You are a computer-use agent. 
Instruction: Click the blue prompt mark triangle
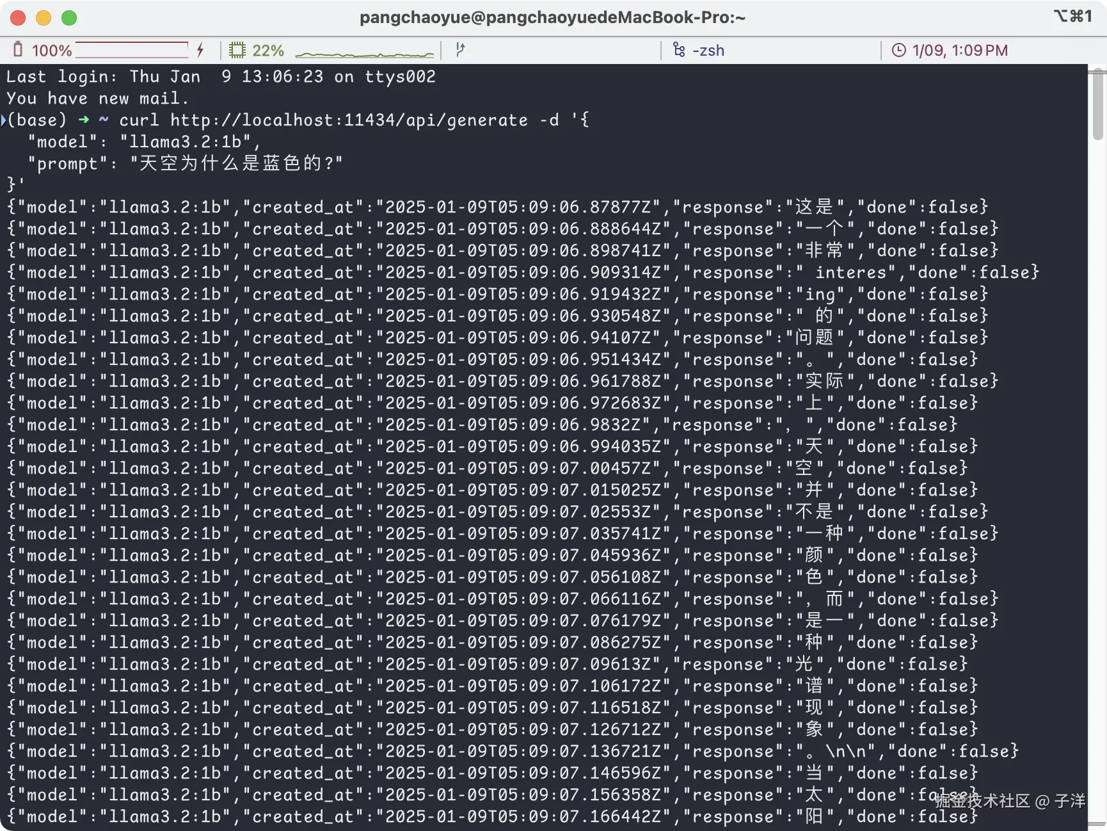3,120
